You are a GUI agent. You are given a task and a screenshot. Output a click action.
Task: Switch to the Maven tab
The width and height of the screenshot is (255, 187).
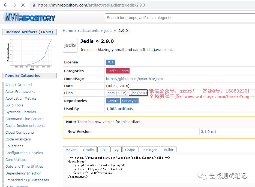71,150
